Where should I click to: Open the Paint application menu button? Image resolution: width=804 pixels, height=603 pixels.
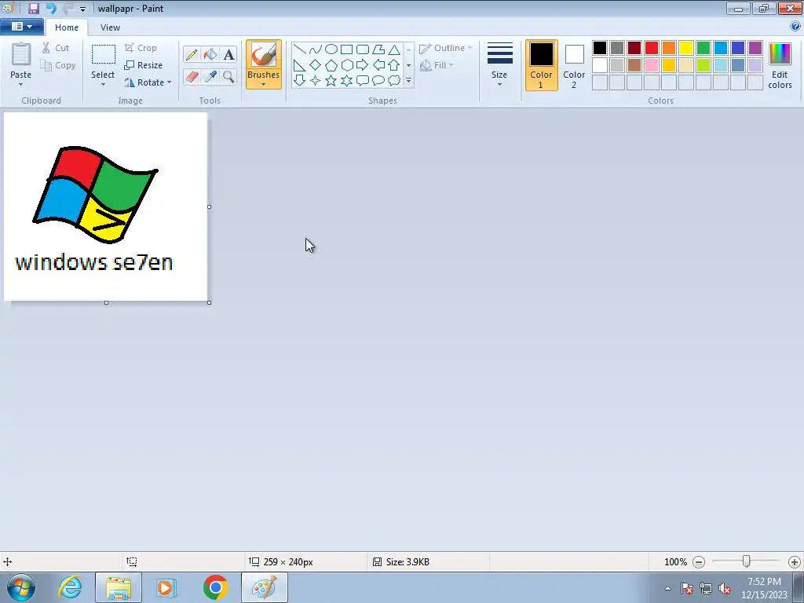pyautogui.click(x=22, y=27)
